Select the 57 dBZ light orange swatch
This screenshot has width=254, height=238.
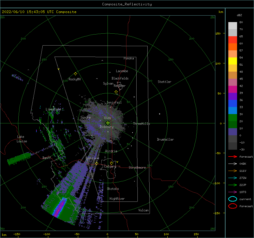233,54
